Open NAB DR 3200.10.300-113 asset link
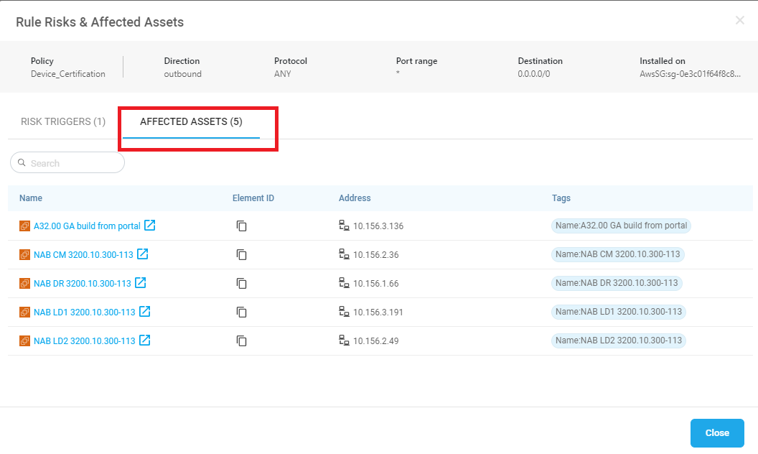 pos(82,283)
